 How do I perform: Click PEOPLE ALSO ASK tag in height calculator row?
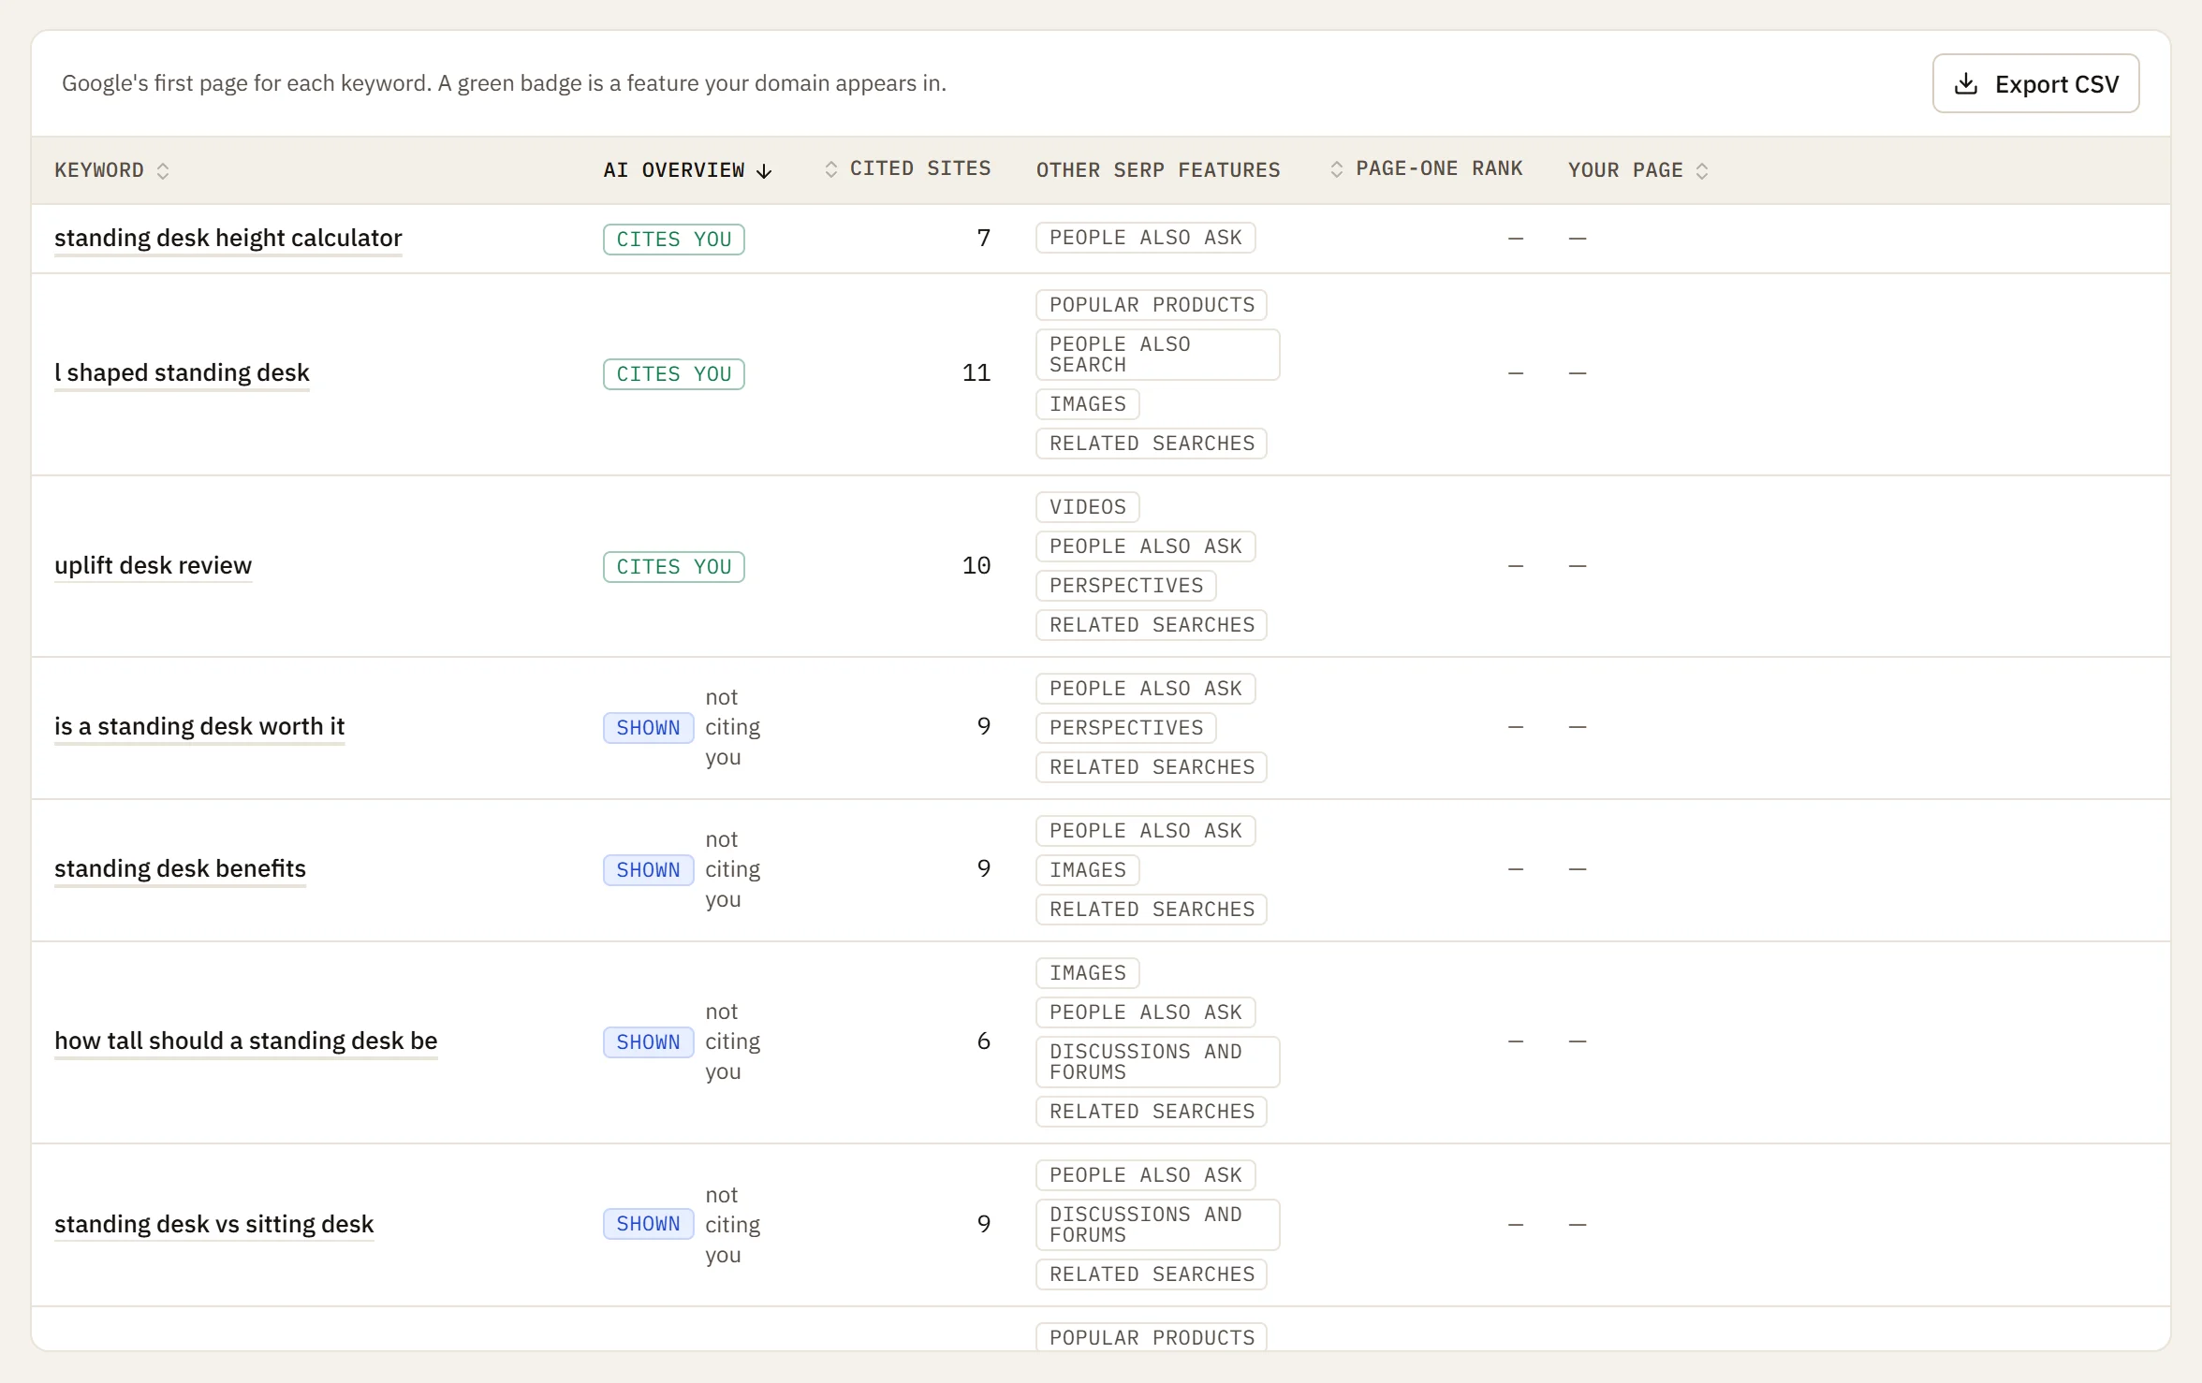coord(1146,238)
